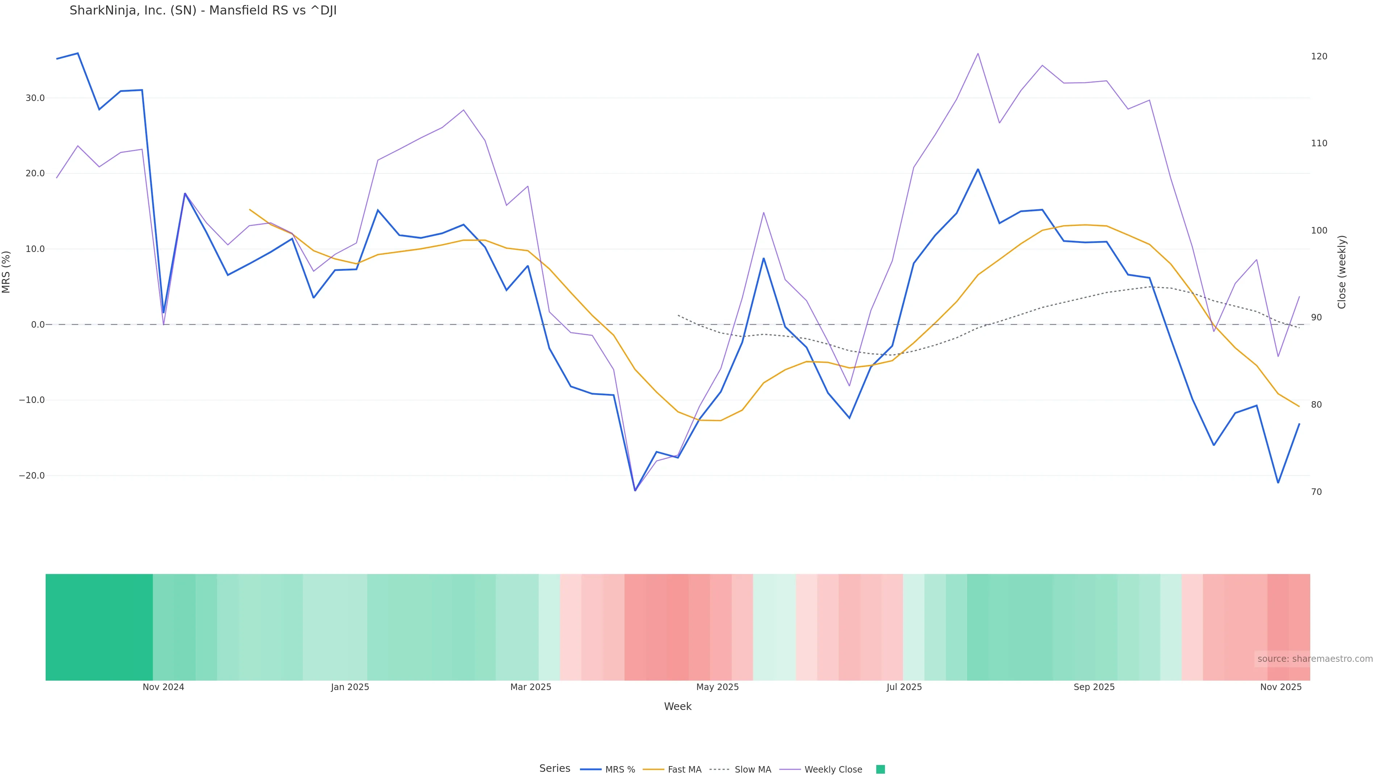Click the Mar 2025 x-axis tick label

coord(531,687)
